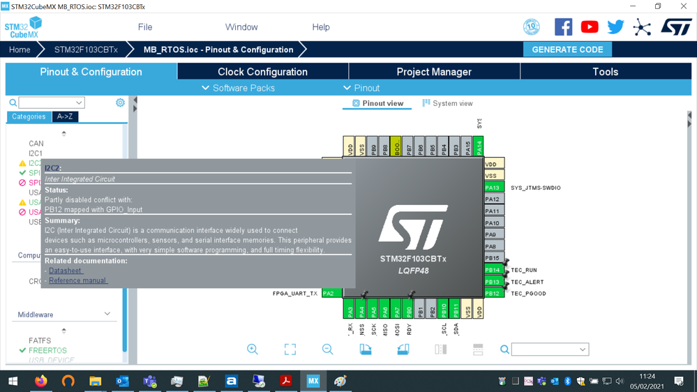Open the File menu
The width and height of the screenshot is (697, 392).
(145, 27)
